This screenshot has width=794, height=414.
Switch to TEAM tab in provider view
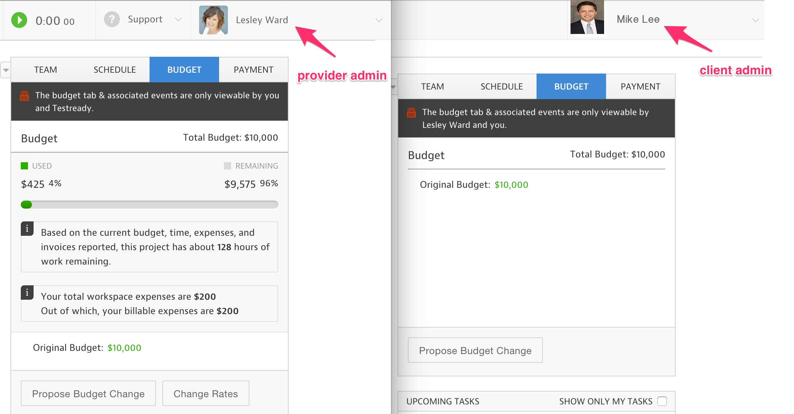point(46,70)
